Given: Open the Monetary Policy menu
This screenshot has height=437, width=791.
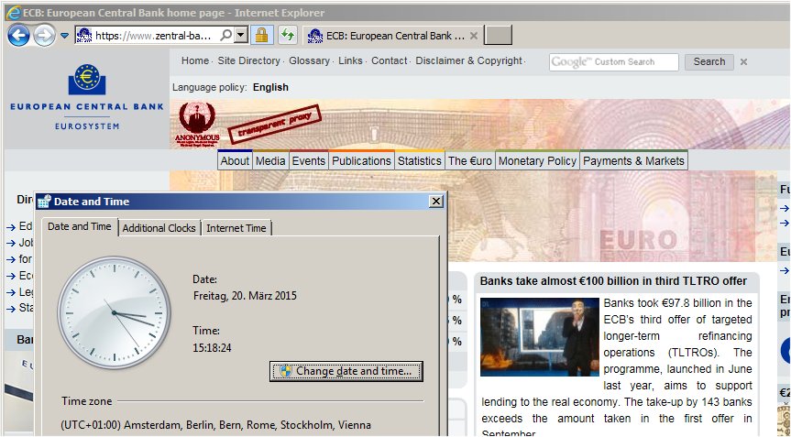Looking at the screenshot, I should pos(537,161).
